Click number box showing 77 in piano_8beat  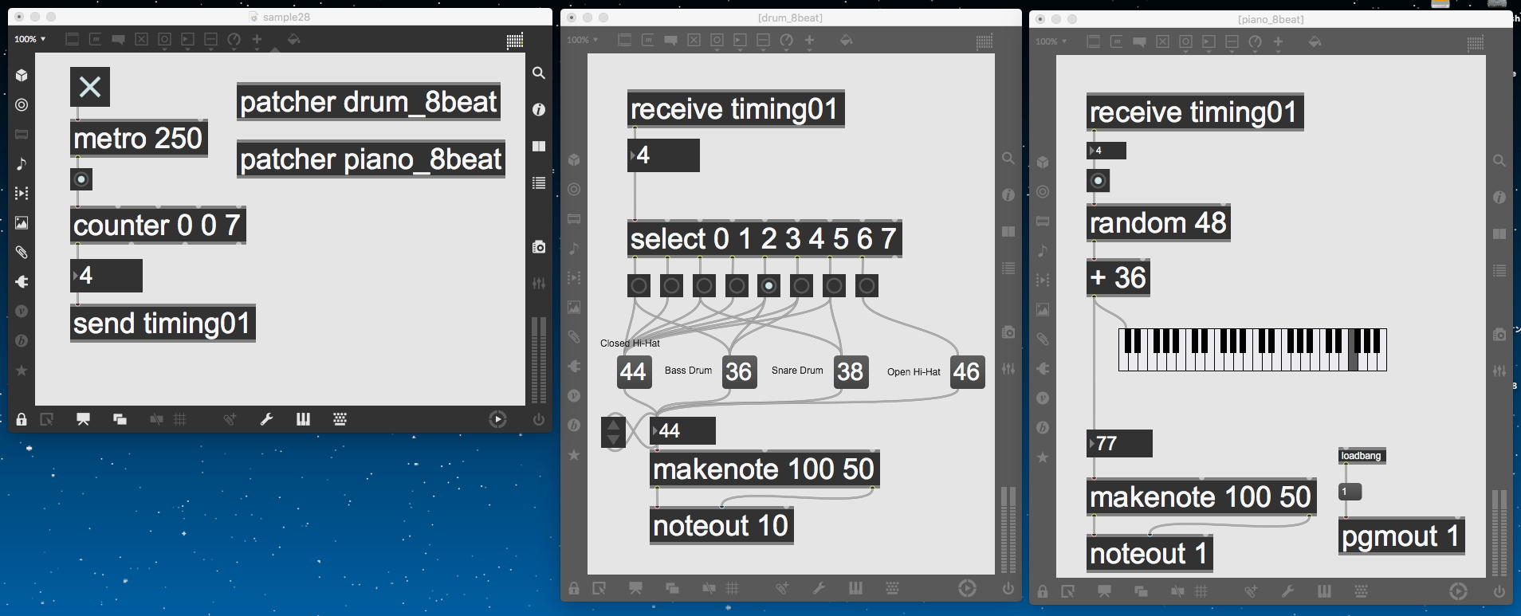tap(1119, 444)
